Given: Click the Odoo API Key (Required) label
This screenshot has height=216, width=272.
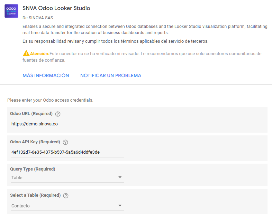Looking at the screenshot, I should point(35,142).
